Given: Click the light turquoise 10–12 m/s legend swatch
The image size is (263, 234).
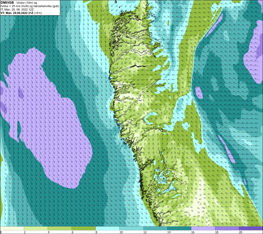Looking at the screenshot, I should 131,228.
